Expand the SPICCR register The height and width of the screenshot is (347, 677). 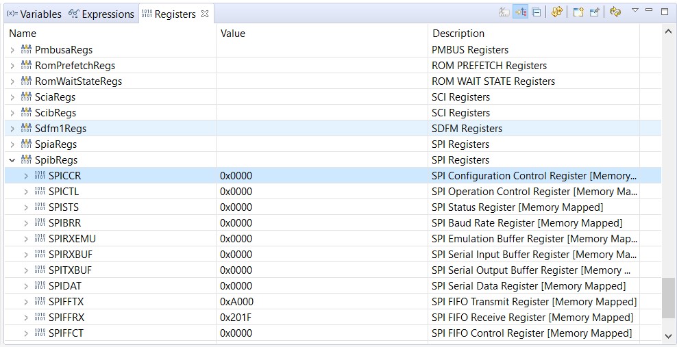pos(26,176)
